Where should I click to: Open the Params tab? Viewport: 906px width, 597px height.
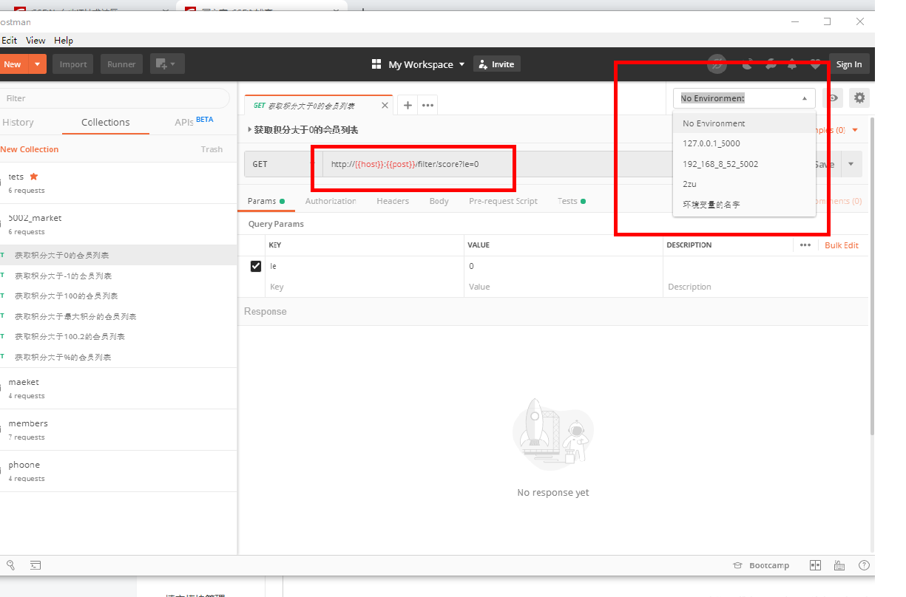(x=266, y=201)
